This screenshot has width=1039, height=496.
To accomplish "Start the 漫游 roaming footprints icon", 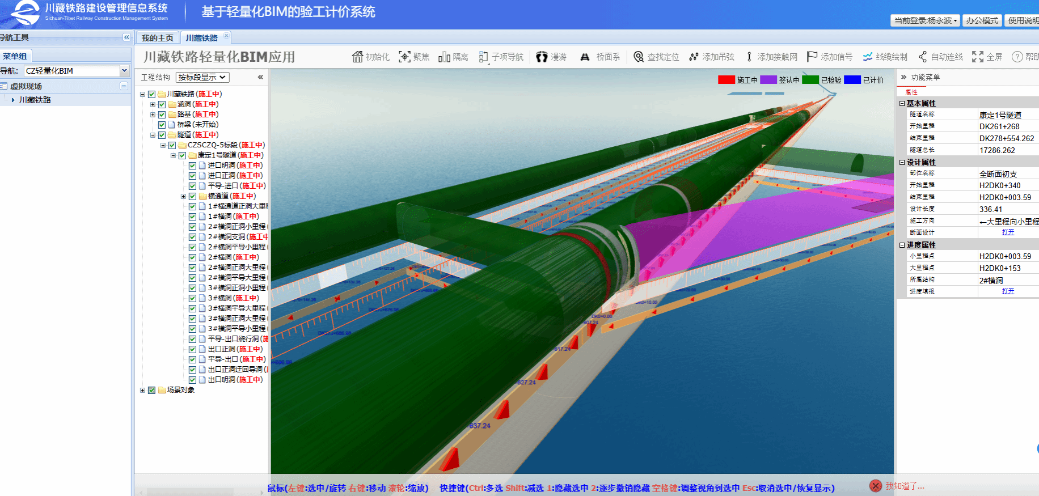I will (542, 57).
